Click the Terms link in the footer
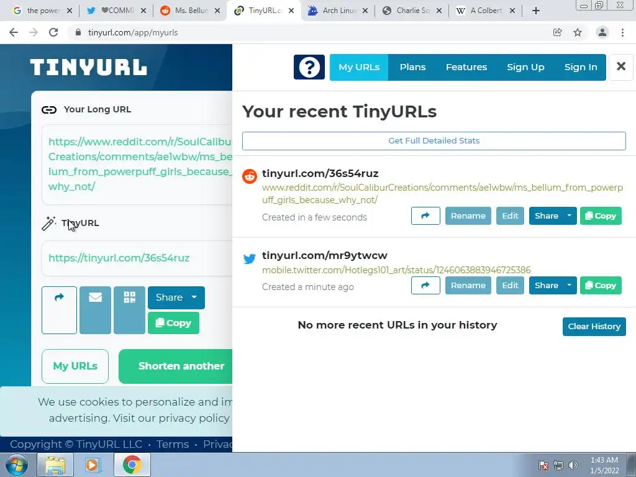 [x=173, y=444]
